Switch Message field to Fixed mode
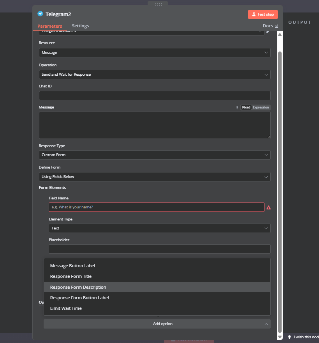Image resolution: width=319 pixels, height=343 pixels. tap(246, 107)
